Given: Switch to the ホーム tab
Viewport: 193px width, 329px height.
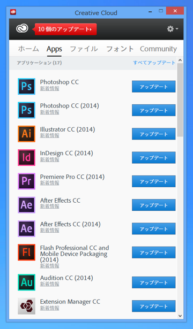Looking at the screenshot, I should (x=28, y=49).
